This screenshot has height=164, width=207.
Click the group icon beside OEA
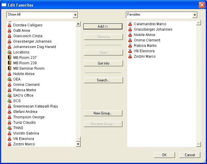10,79
